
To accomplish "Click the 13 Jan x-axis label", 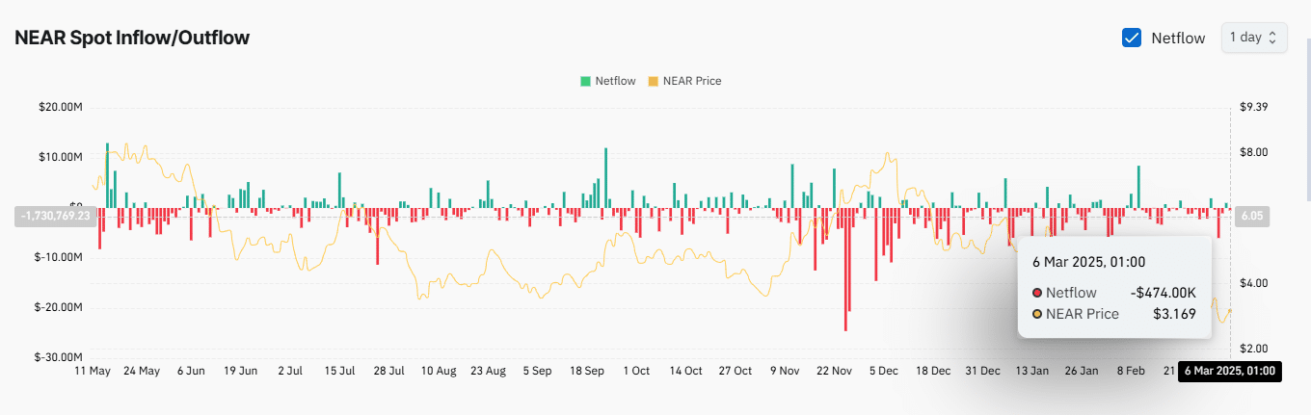I will pyautogui.click(x=1032, y=371).
